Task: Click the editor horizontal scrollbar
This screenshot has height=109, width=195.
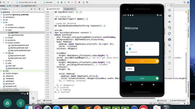Action: coord(107,98)
